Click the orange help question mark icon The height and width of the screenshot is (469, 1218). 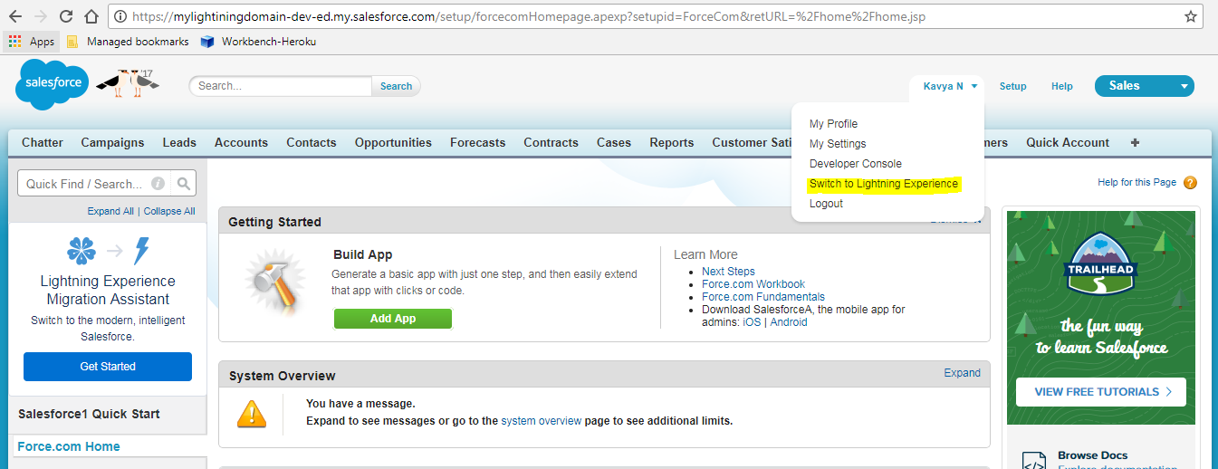click(x=1190, y=183)
